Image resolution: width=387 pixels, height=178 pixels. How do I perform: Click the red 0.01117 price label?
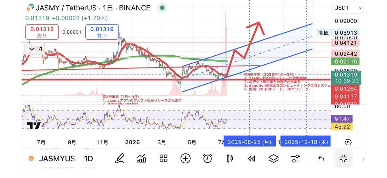coord(346,97)
